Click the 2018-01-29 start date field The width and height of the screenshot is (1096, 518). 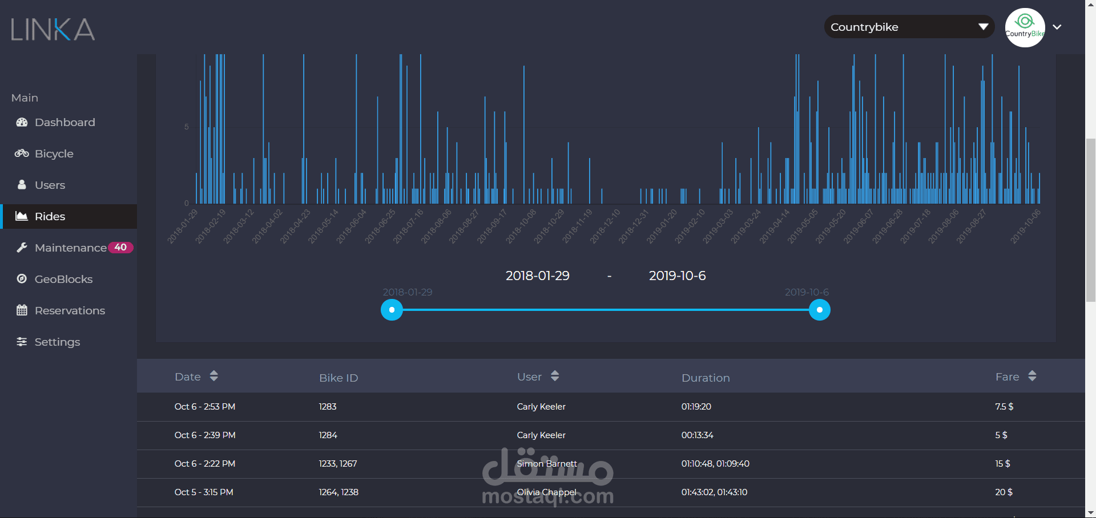(x=538, y=276)
